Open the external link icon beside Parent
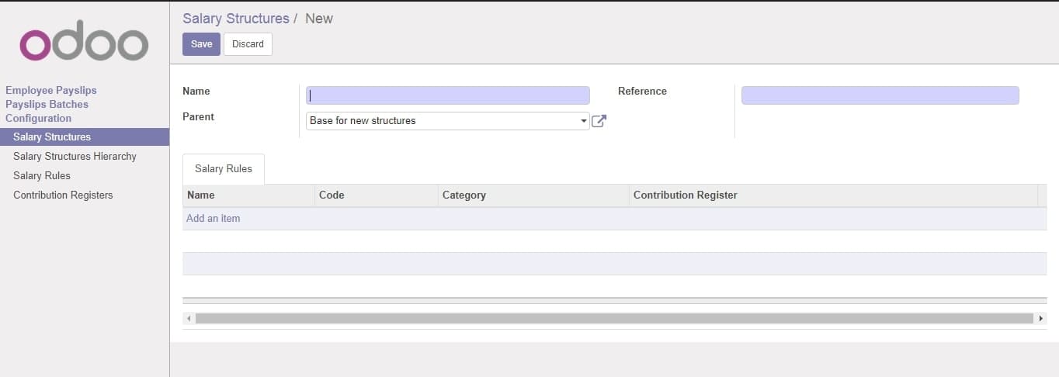Viewport: 1059px width, 377px height. coord(599,121)
